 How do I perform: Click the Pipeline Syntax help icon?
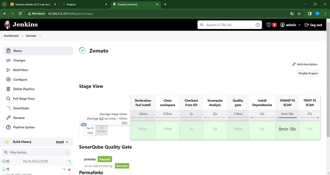pyautogui.click(x=8, y=127)
